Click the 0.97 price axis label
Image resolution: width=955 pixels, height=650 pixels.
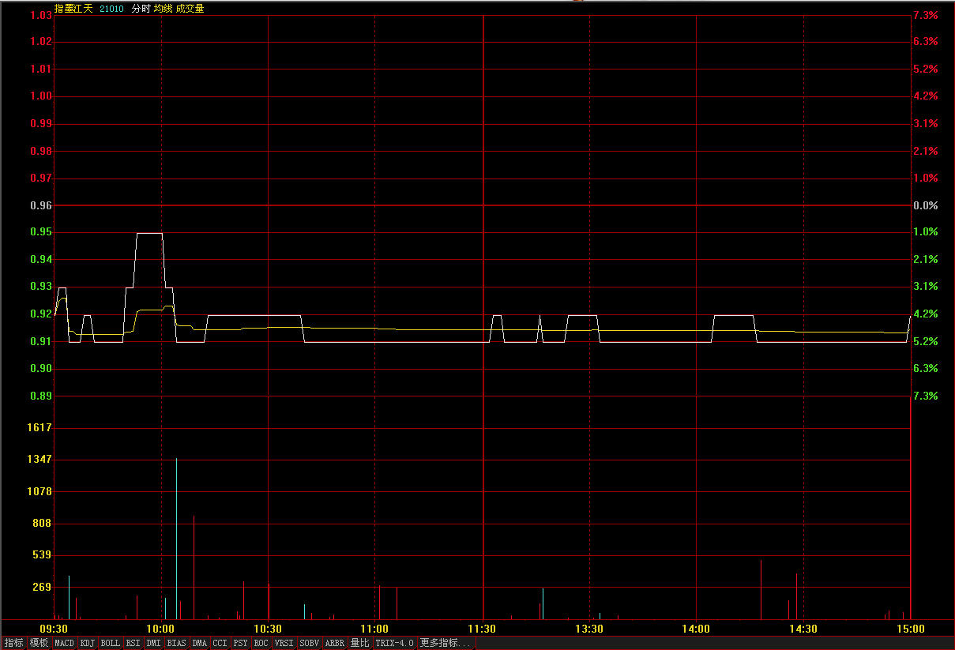[x=41, y=178]
